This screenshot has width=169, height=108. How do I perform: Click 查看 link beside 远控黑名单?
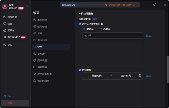(95, 19)
